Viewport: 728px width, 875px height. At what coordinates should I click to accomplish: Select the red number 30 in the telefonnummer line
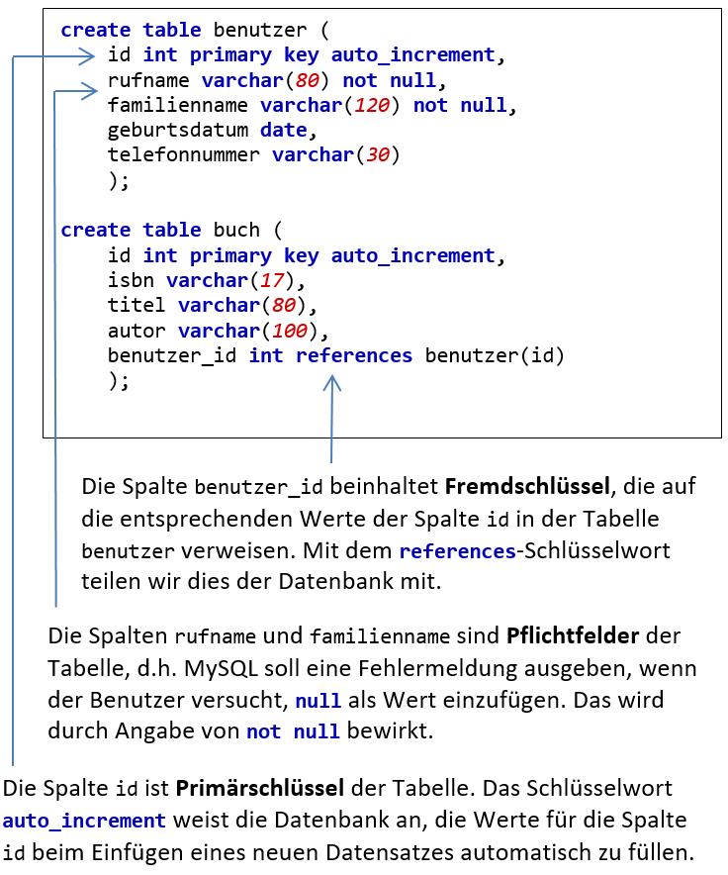[x=378, y=154]
